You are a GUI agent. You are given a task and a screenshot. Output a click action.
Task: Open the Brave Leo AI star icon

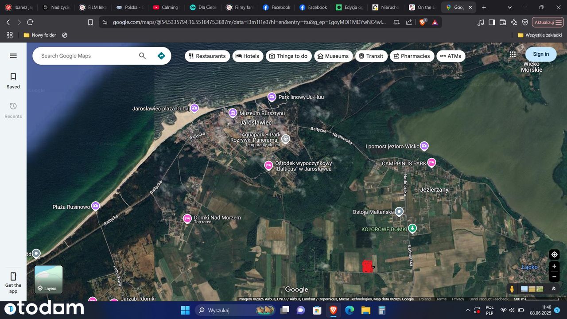click(514, 22)
